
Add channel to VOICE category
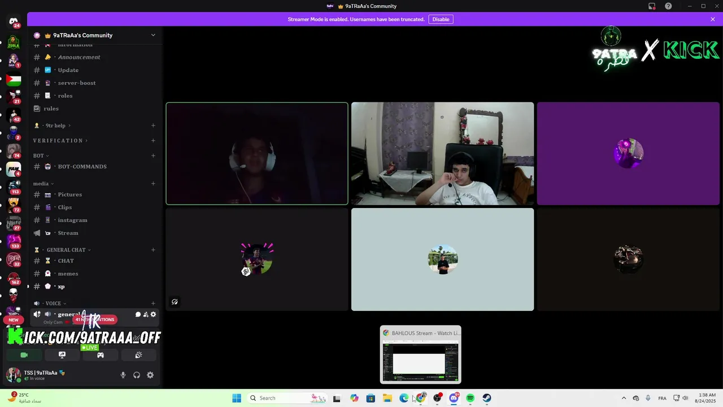click(153, 304)
